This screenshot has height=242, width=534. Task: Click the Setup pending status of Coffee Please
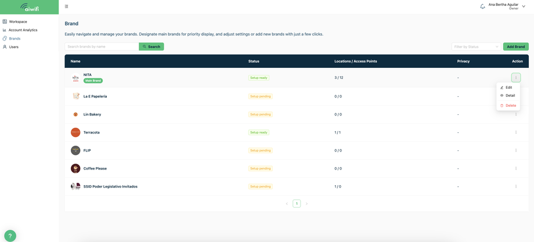point(261,168)
